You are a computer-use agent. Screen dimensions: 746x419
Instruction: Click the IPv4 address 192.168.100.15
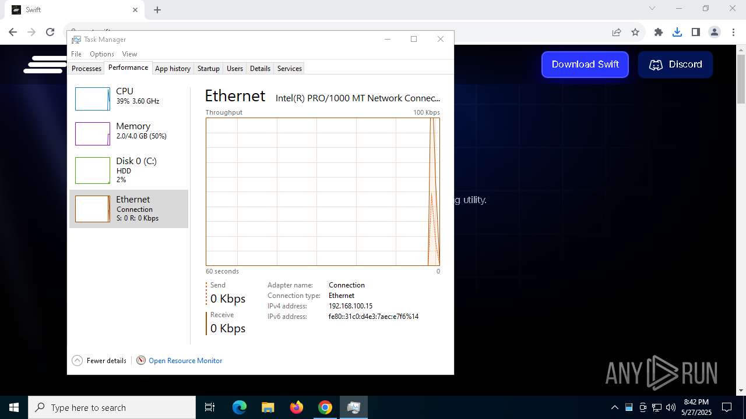point(350,306)
